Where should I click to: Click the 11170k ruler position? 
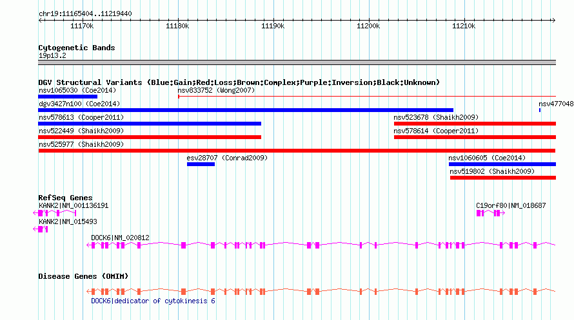pos(82,26)
